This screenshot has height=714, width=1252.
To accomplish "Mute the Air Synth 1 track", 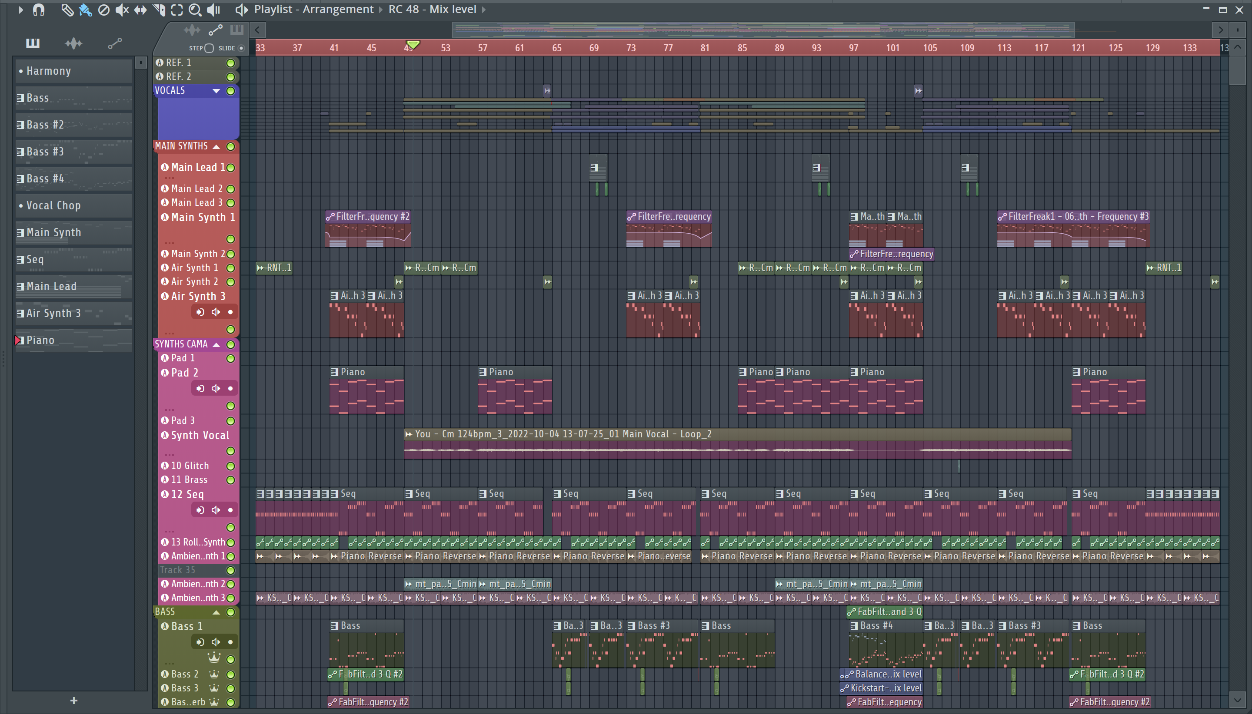I will pyautogui.click(x=230, y=268).
